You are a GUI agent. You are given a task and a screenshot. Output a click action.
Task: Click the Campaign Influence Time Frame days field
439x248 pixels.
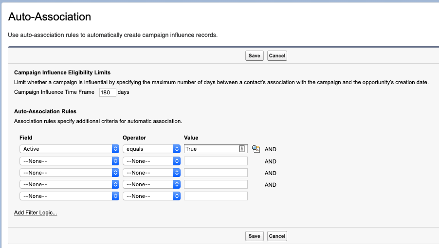coord(108,92)
